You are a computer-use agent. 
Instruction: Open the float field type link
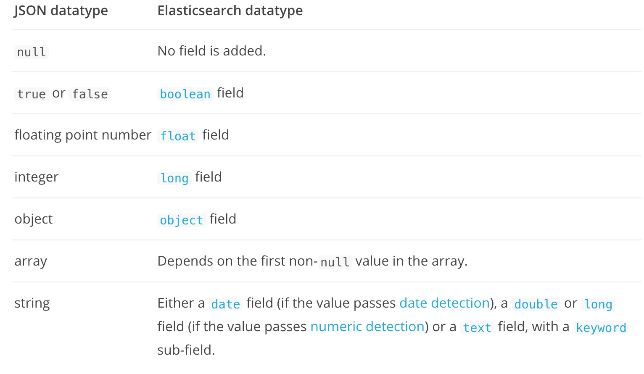coord(178,136)
